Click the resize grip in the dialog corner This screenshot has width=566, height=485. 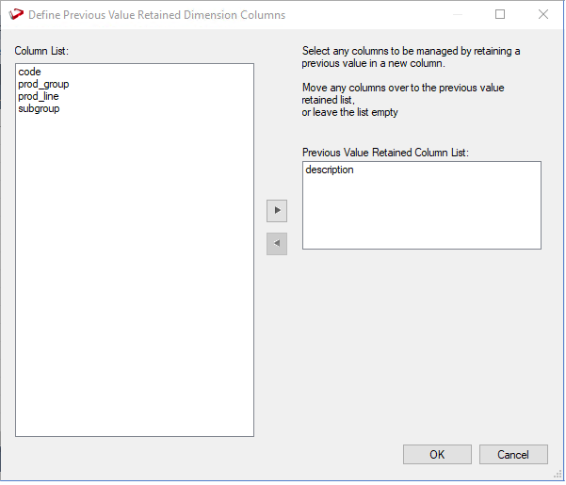pos(558,477)
